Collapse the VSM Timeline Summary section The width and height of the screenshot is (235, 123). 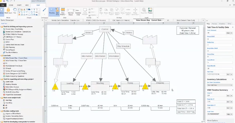click(233, 90)
